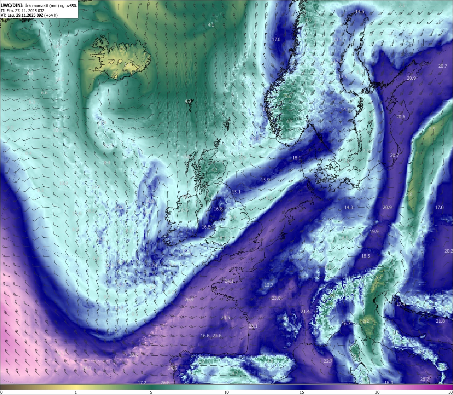Click the 17.4 value over the Balkans
This screenshot has width=453, height=395.
401,304
